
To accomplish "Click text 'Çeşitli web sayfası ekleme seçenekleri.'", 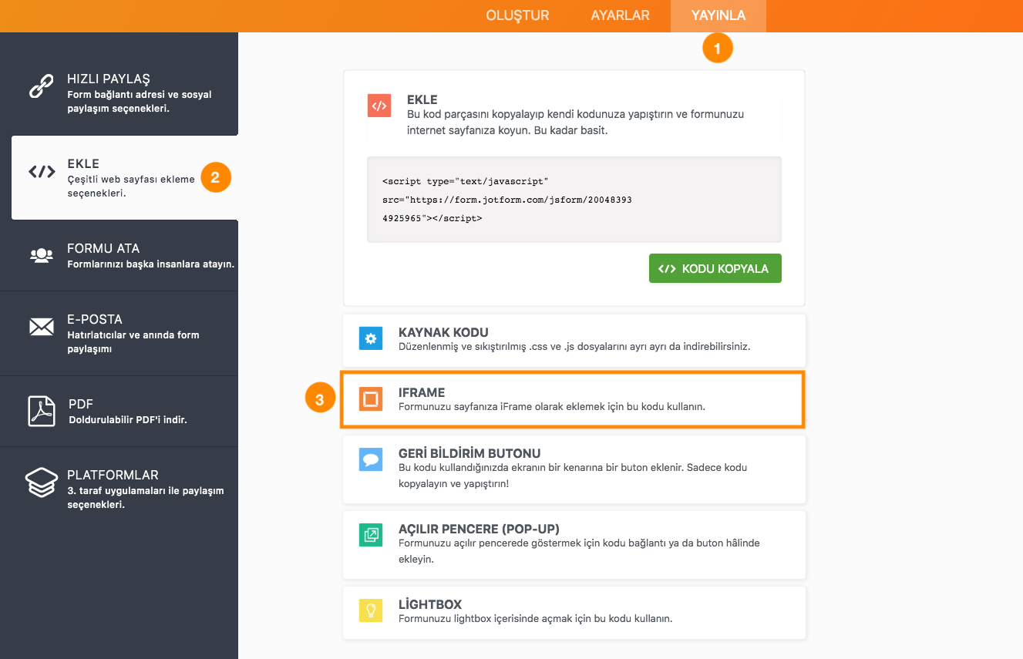I will (x=131, y=187).
